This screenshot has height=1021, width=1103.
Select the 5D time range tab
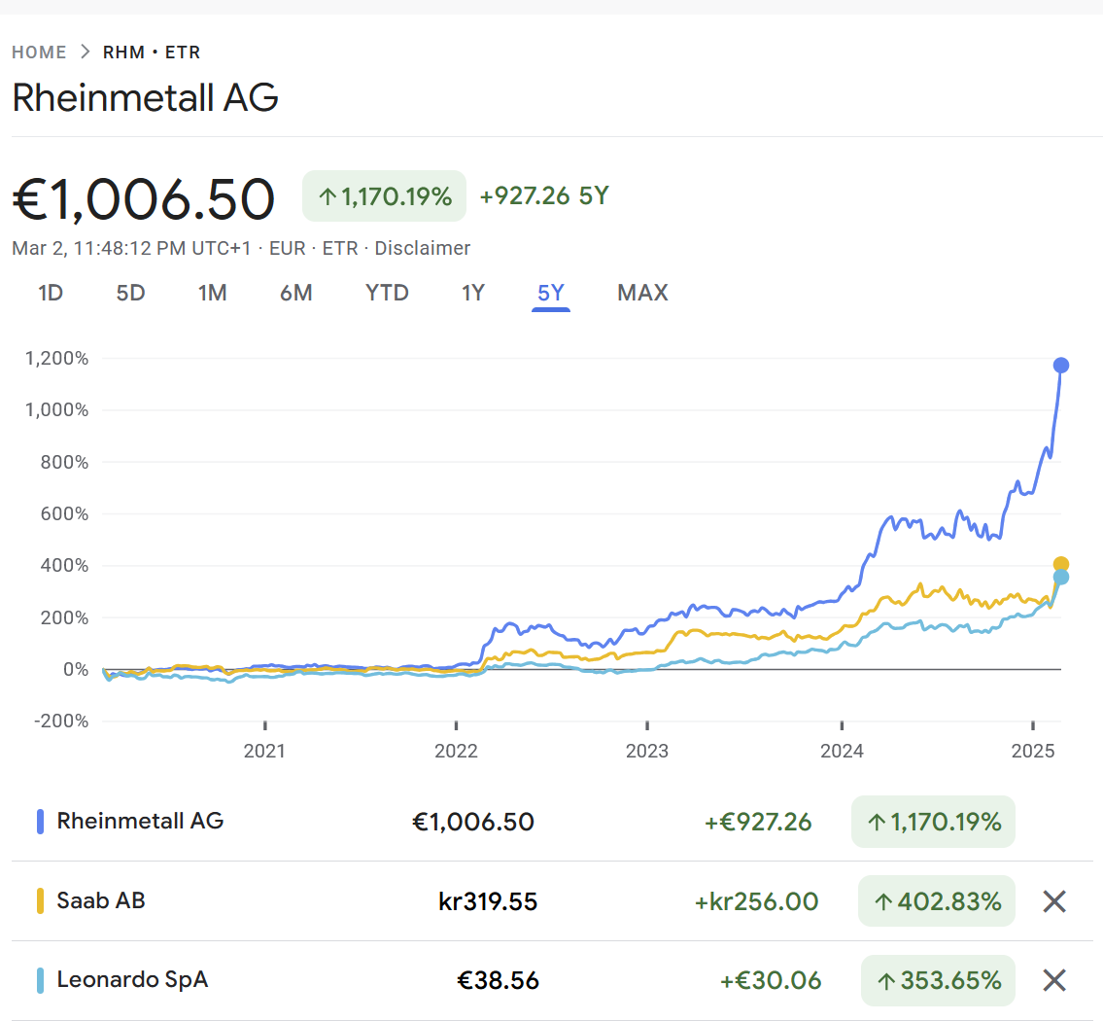[130, 293]
